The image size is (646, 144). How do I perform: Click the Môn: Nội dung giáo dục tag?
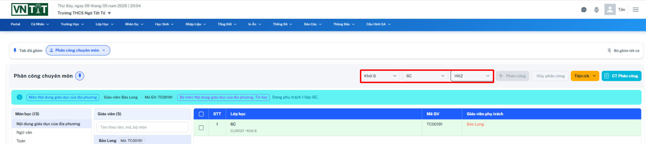(63, 97)
